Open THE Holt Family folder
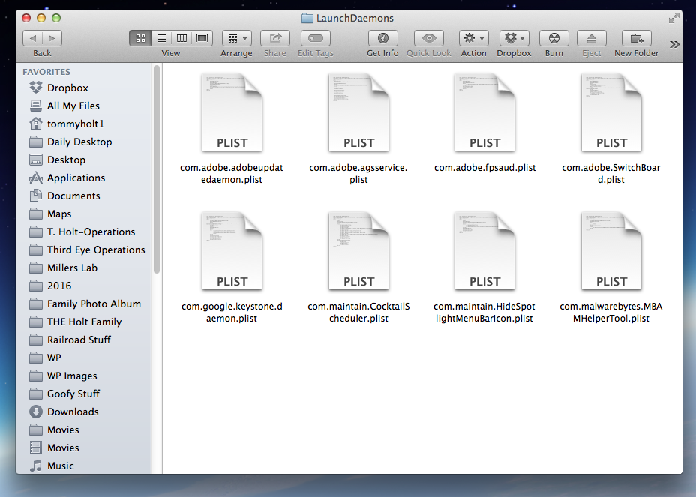 (x=84, y=322)
